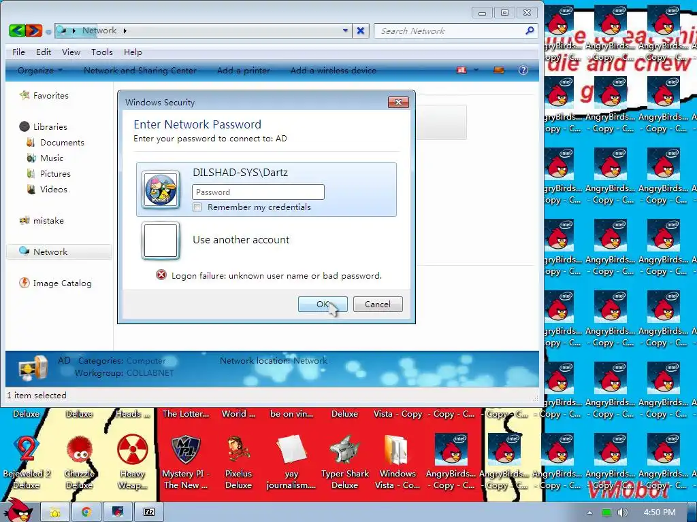Screen dimensions: 697x522
Task: Open Typer Shark Deluxe desktop icon
Action: pos(345,462)
